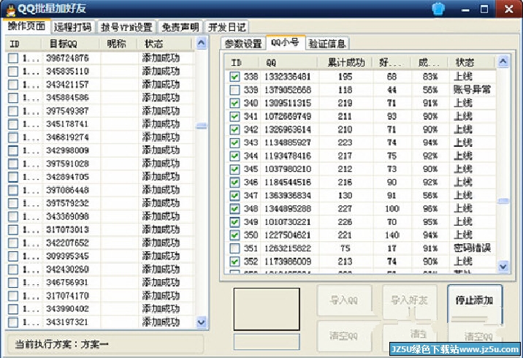View the 免责声明 tab

(180, 27)
